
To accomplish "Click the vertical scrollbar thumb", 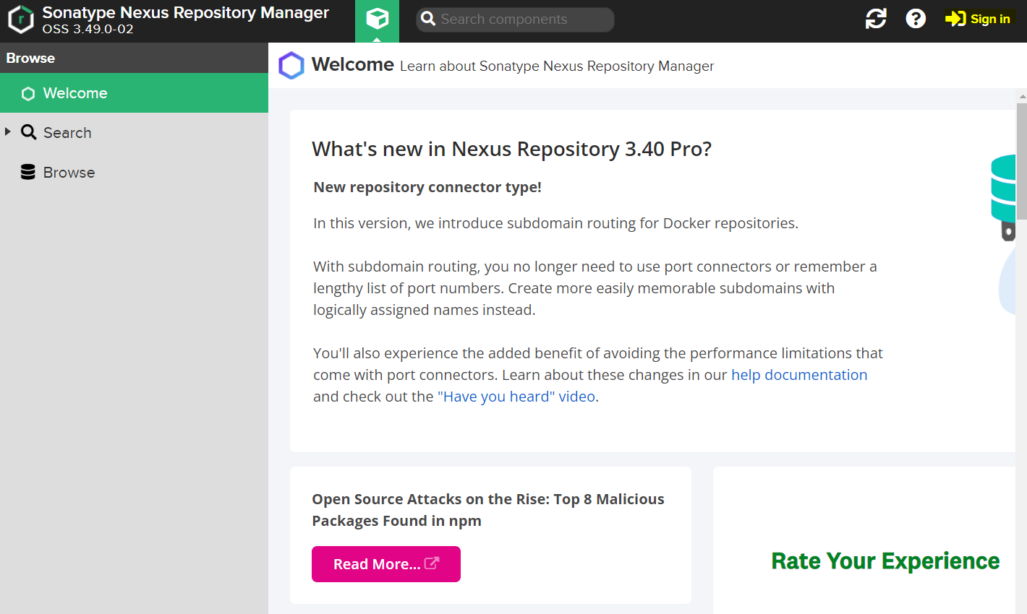I will 1021,161.
